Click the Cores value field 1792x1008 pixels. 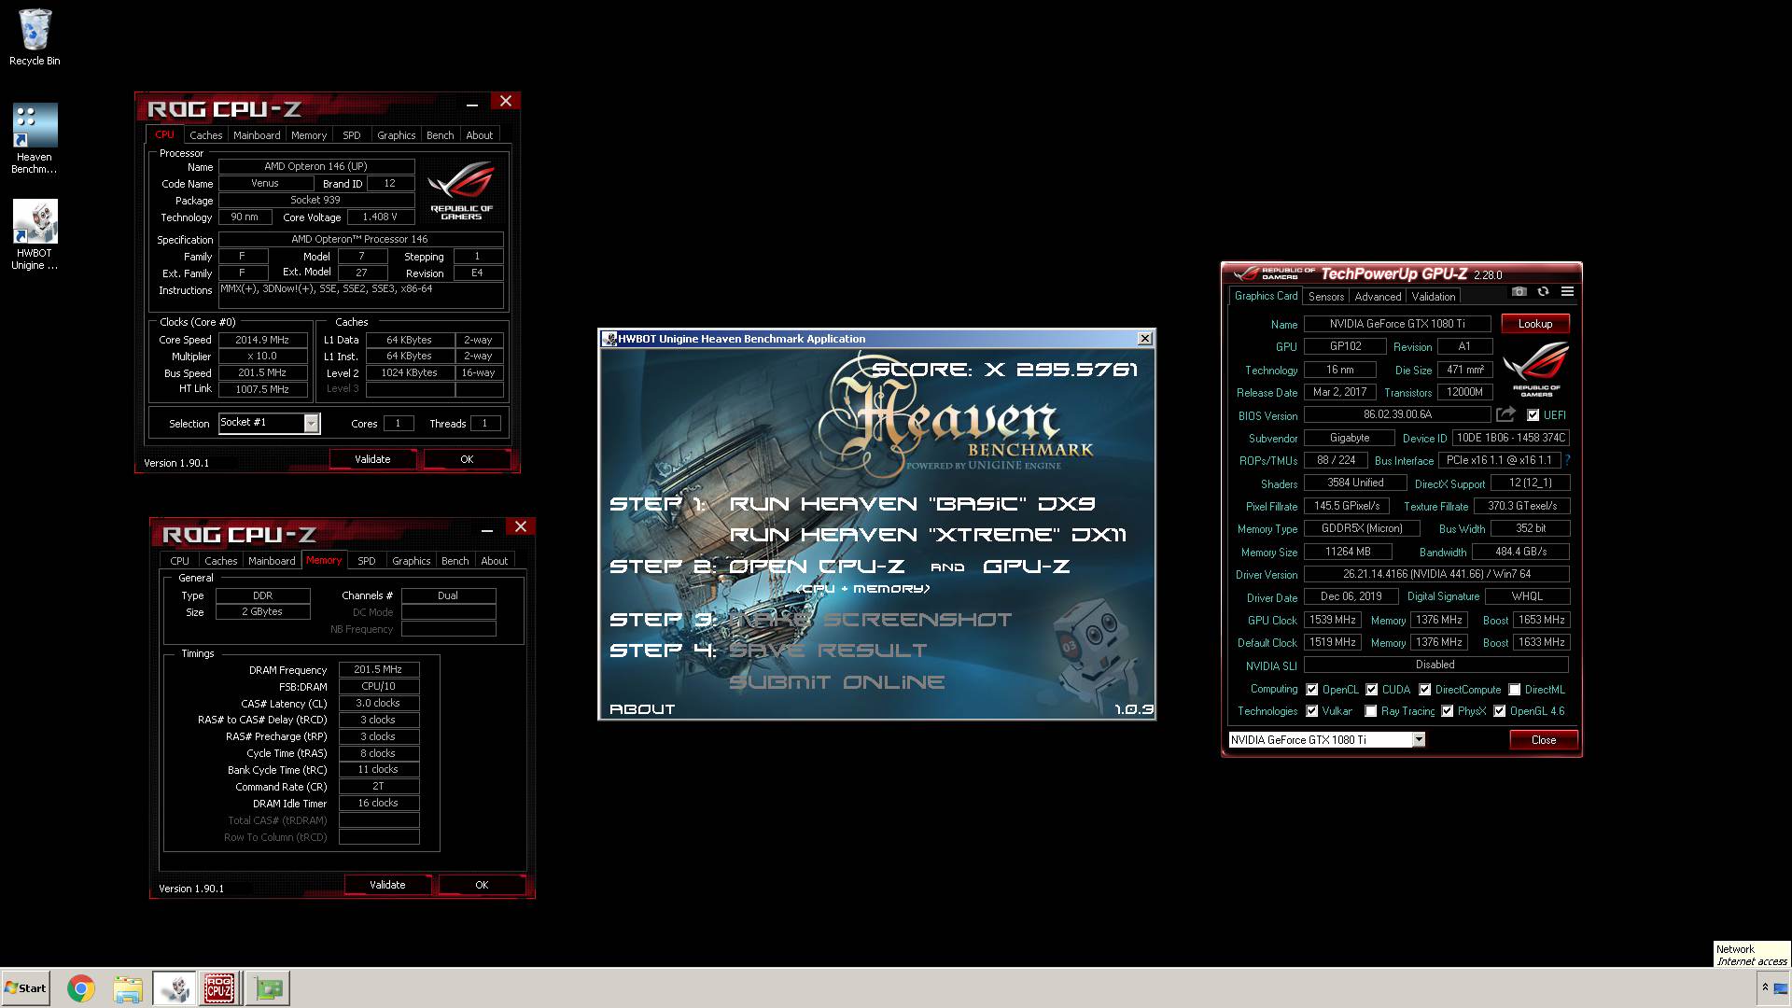pyautogui.click(x=399, y=424)
